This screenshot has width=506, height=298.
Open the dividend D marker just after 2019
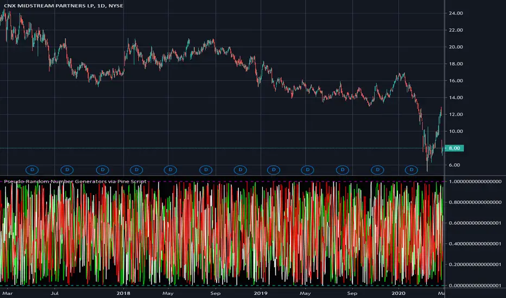click(274, 170)
